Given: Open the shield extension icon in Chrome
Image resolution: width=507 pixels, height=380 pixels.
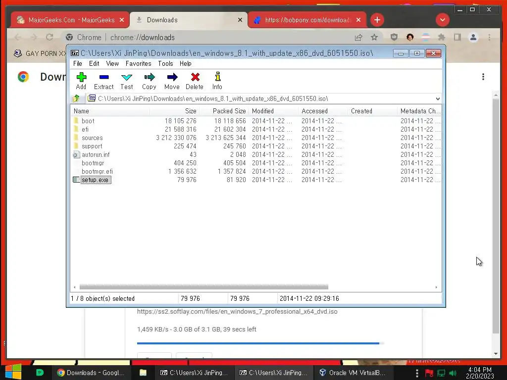Looking at the screenshot, I should 394,38.
